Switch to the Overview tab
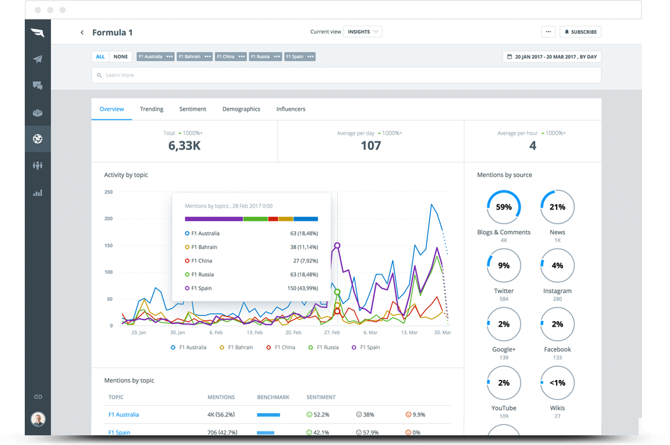The height and width of the screenshot is (445, 670). (111, 109)
